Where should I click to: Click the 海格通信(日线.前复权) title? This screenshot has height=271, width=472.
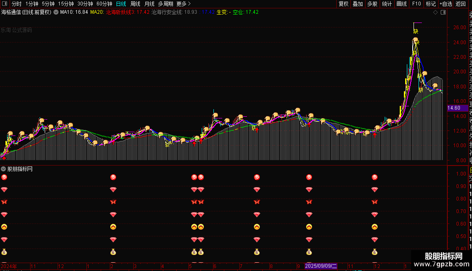(26, 13)
